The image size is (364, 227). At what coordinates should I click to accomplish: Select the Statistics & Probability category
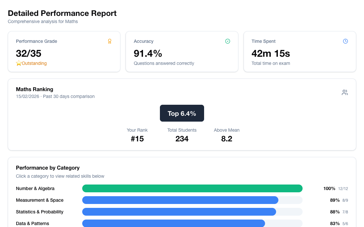(x=40, y=212)
